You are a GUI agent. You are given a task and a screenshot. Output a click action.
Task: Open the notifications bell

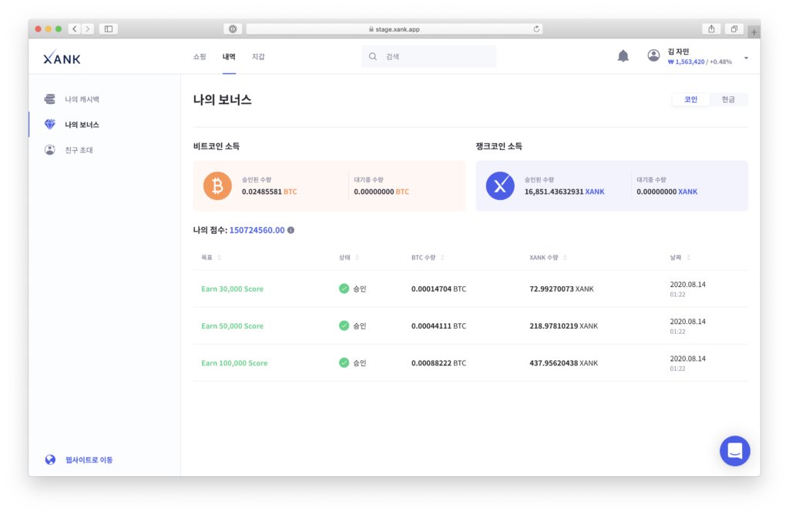tap(623, 55)
